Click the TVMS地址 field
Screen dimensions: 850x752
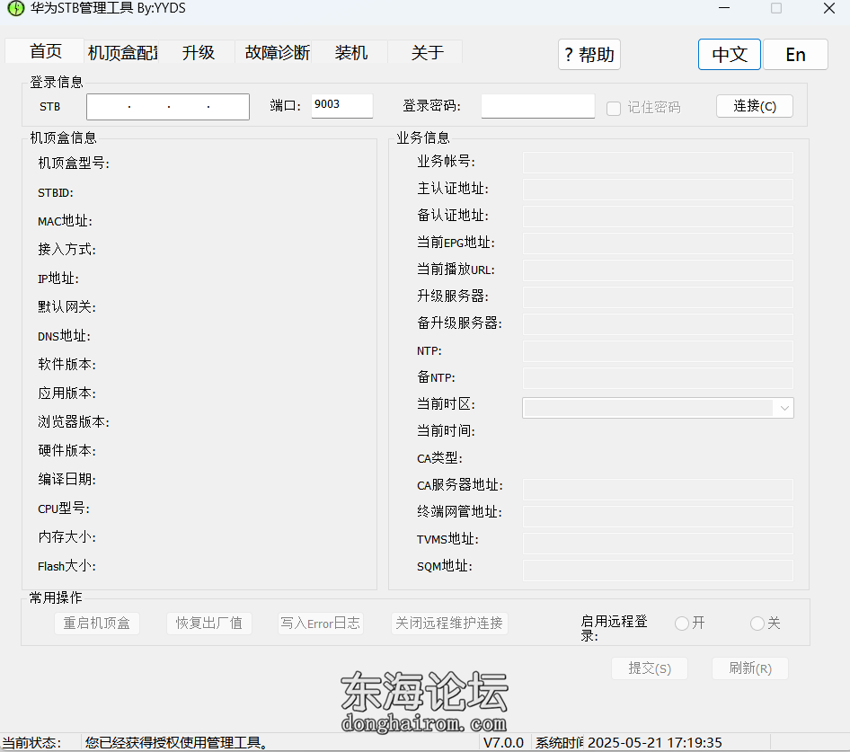tap(658, 544)
